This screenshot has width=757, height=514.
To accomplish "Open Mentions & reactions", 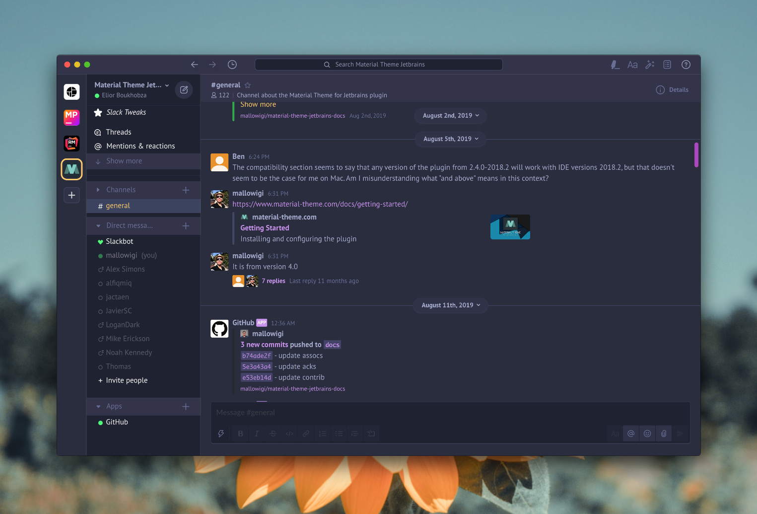I will tap(143, 146).
